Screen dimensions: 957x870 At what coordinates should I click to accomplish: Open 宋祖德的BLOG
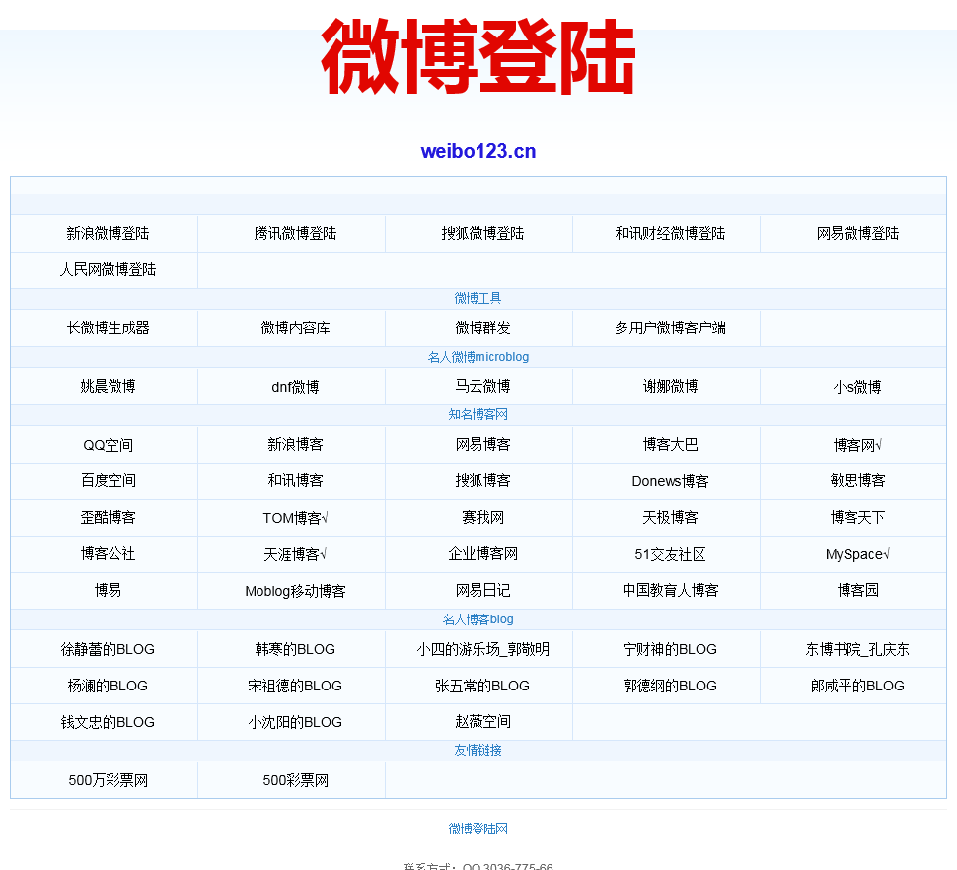click(295, 686)
